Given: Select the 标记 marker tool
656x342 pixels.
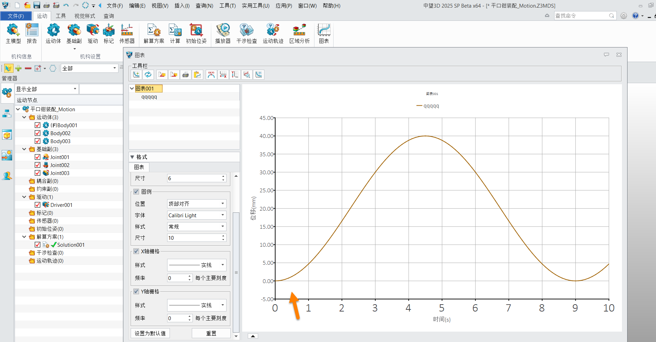Looking at the screenshot, I should 109,34.
